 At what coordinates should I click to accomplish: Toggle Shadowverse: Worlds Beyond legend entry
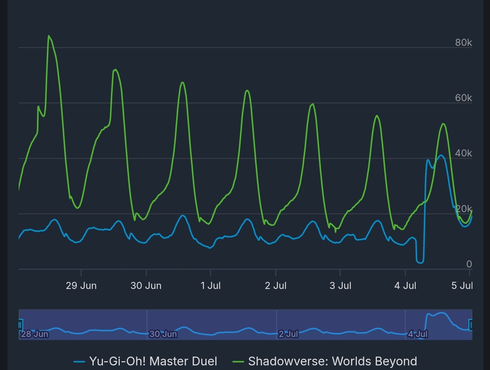325,361
